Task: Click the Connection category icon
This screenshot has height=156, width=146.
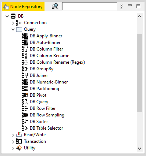Action: click(x=19, y=23)
